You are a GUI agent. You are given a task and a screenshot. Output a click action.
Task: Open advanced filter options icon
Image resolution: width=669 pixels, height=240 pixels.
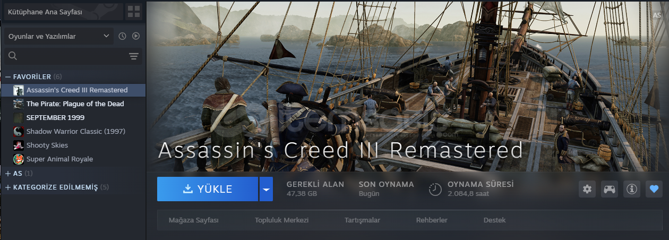click(134, 56)
